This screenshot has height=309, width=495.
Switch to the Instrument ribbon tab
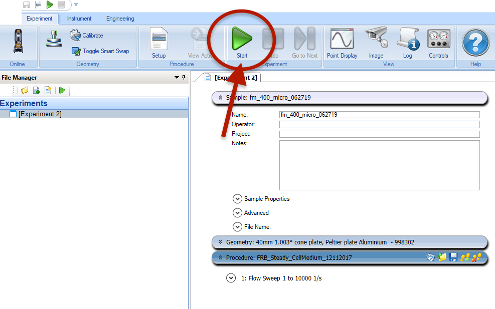[79, 19]
